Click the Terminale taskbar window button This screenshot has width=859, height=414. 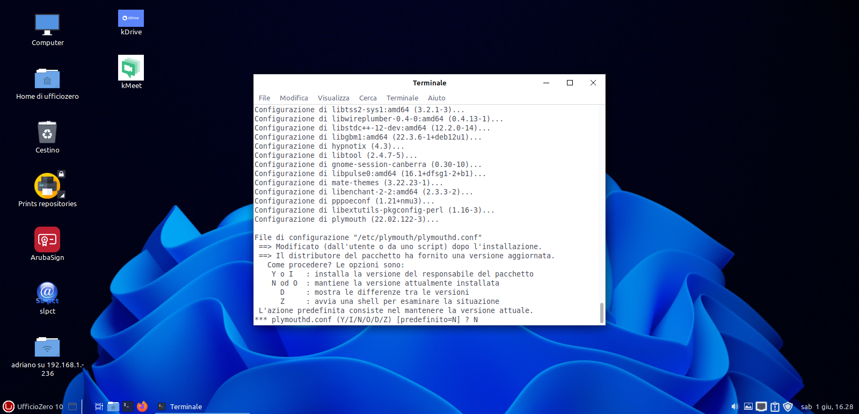click(180, 406)
